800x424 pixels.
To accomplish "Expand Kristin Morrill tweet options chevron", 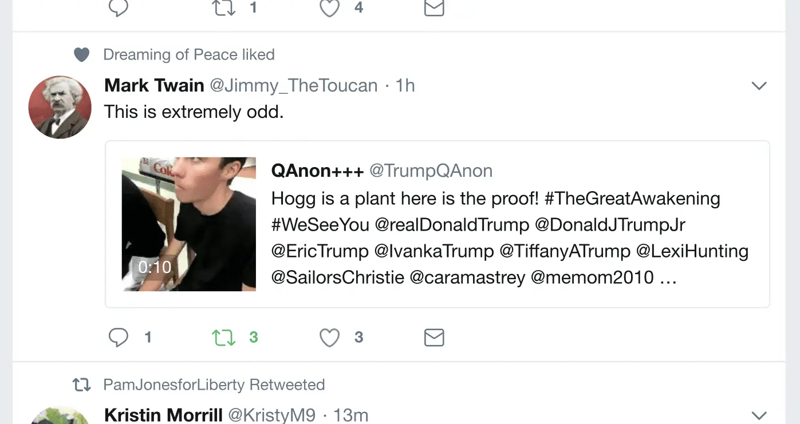I will tap(759, 415).
